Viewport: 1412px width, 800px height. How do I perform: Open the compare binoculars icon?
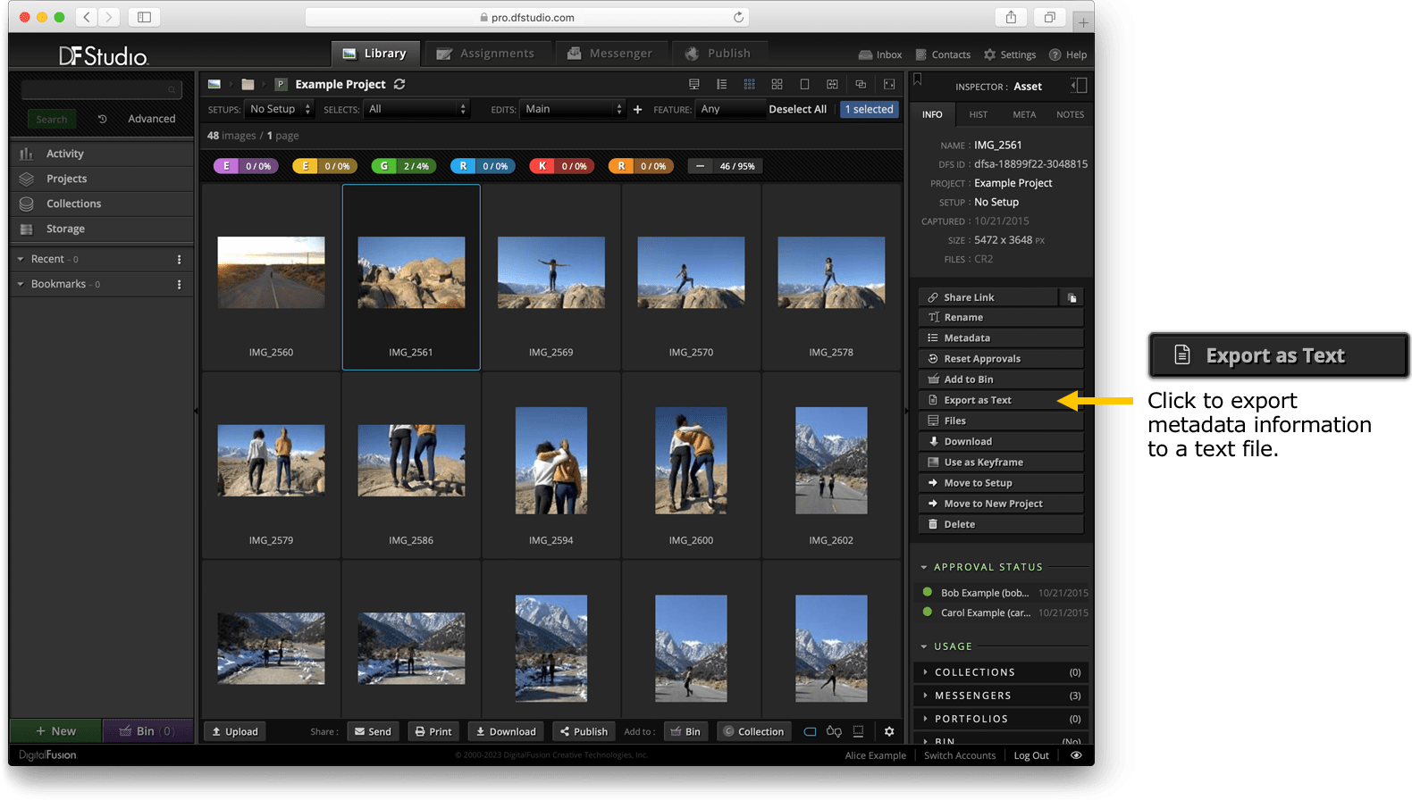(834, 731)
